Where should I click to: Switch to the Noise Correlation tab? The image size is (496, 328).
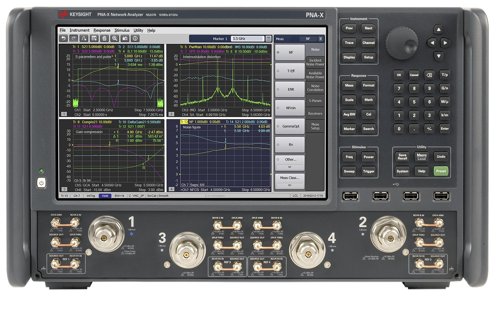coord(315,88)
